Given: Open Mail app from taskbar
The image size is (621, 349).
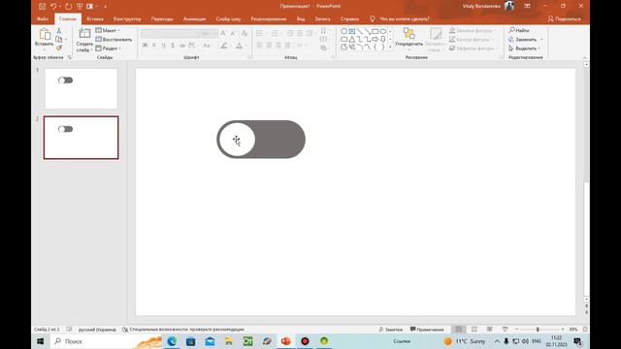Looking at the screenshot, I should (x=210, y=341).
